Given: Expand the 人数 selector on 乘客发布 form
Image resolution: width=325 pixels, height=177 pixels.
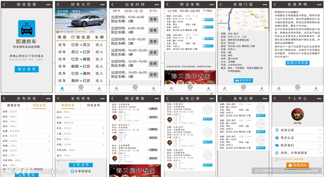Looking at the screenshot, I should click(103, 134).
